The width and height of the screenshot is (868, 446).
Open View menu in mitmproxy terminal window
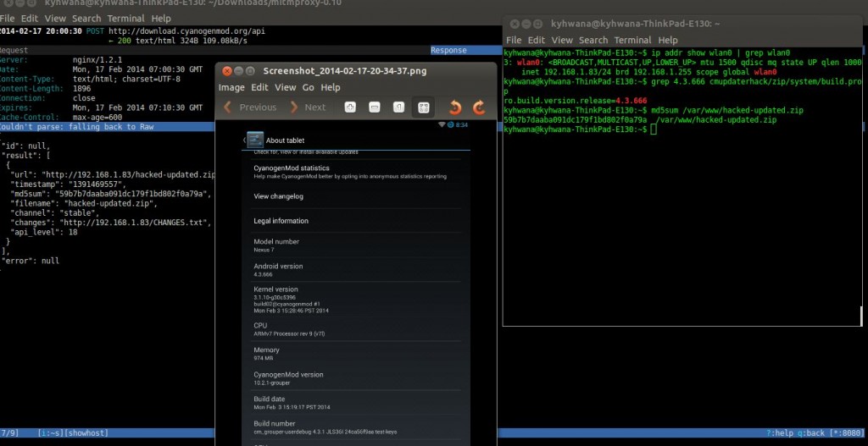coord(55,19)
